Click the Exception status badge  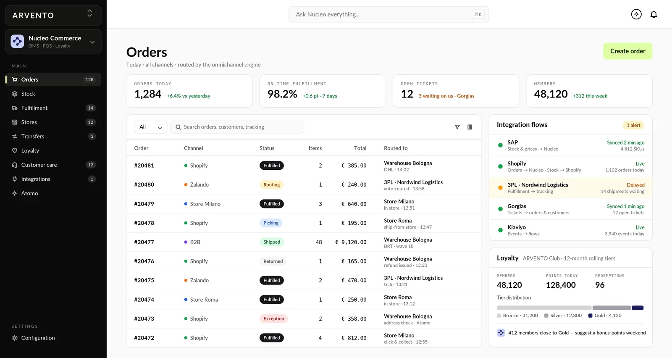click(x=274, y=319)
